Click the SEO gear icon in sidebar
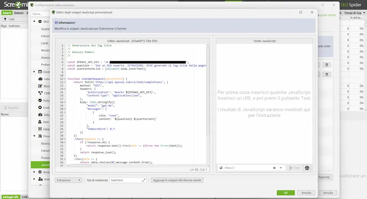 click(x=40, y=22)
